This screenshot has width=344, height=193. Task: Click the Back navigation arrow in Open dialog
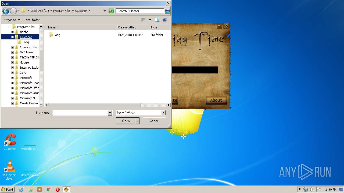(6, 11)
